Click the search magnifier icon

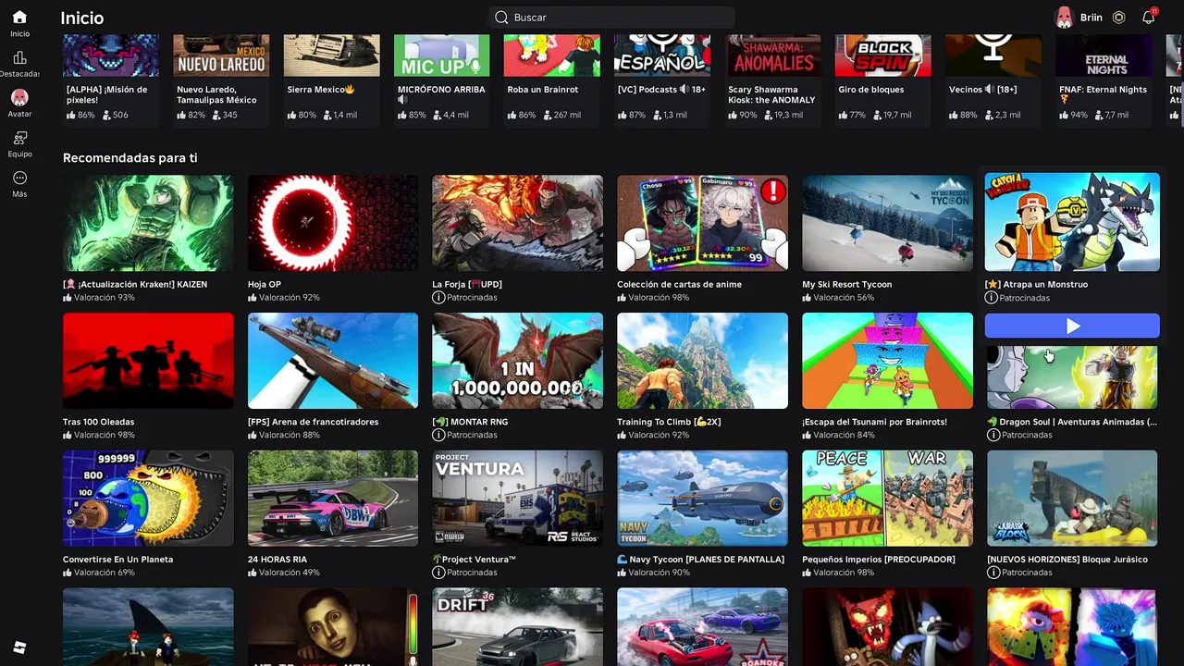(x=501, y=18)
